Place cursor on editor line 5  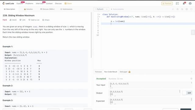click(x=148, y=24)
